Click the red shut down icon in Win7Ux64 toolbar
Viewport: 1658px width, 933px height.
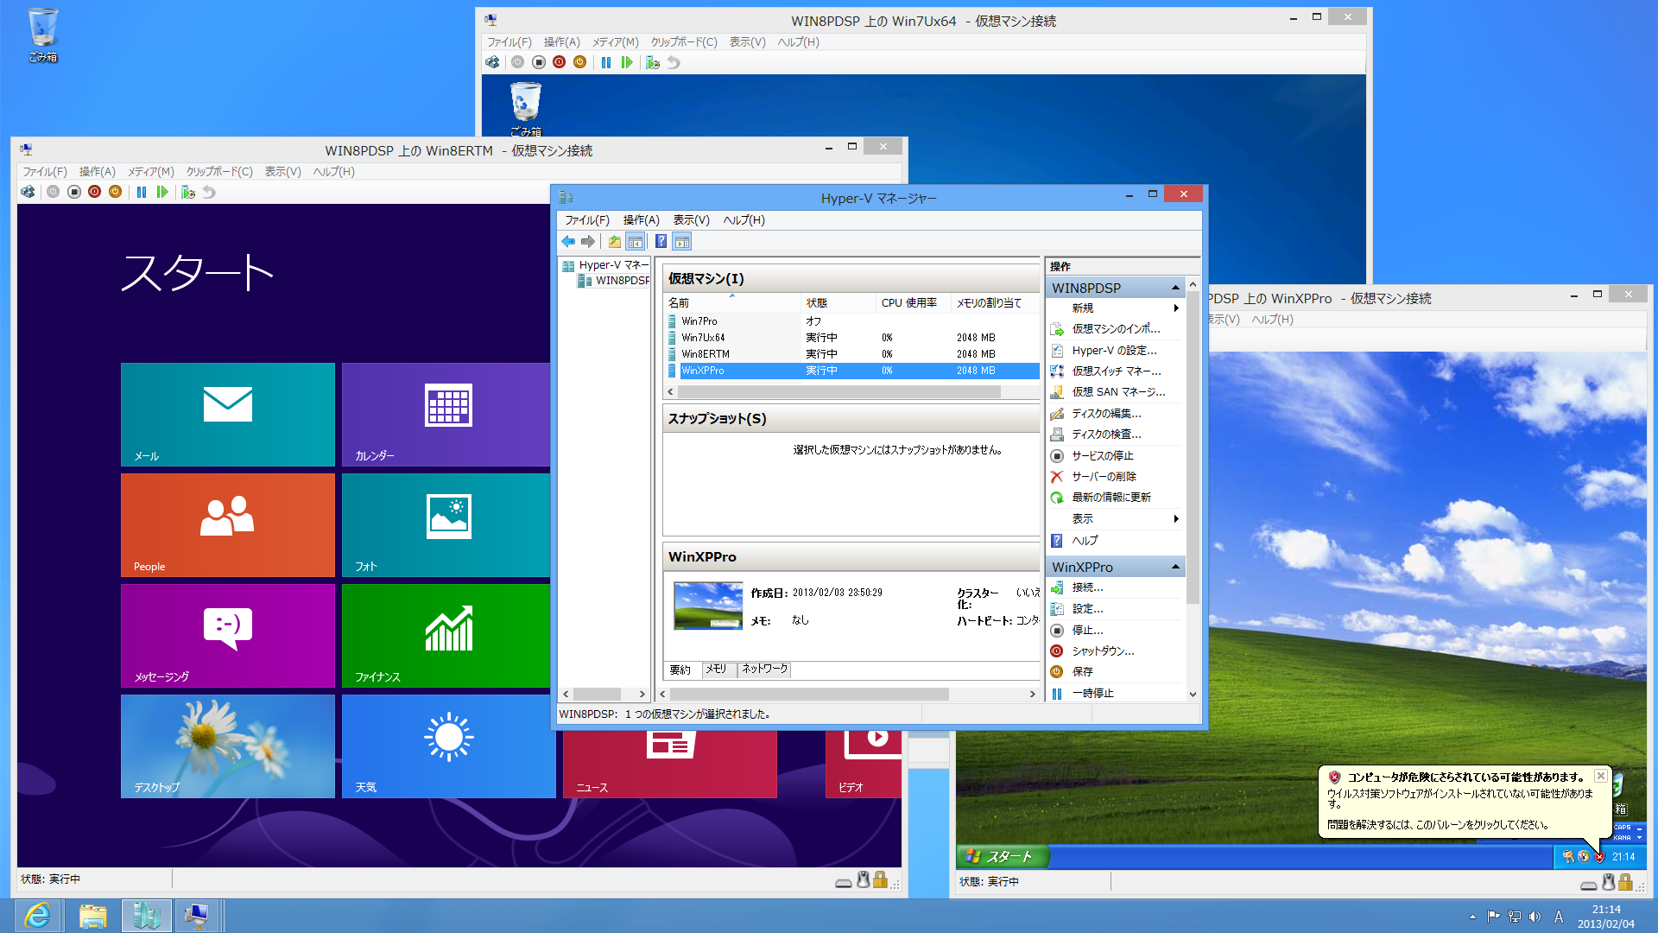(x=559, y=62)
